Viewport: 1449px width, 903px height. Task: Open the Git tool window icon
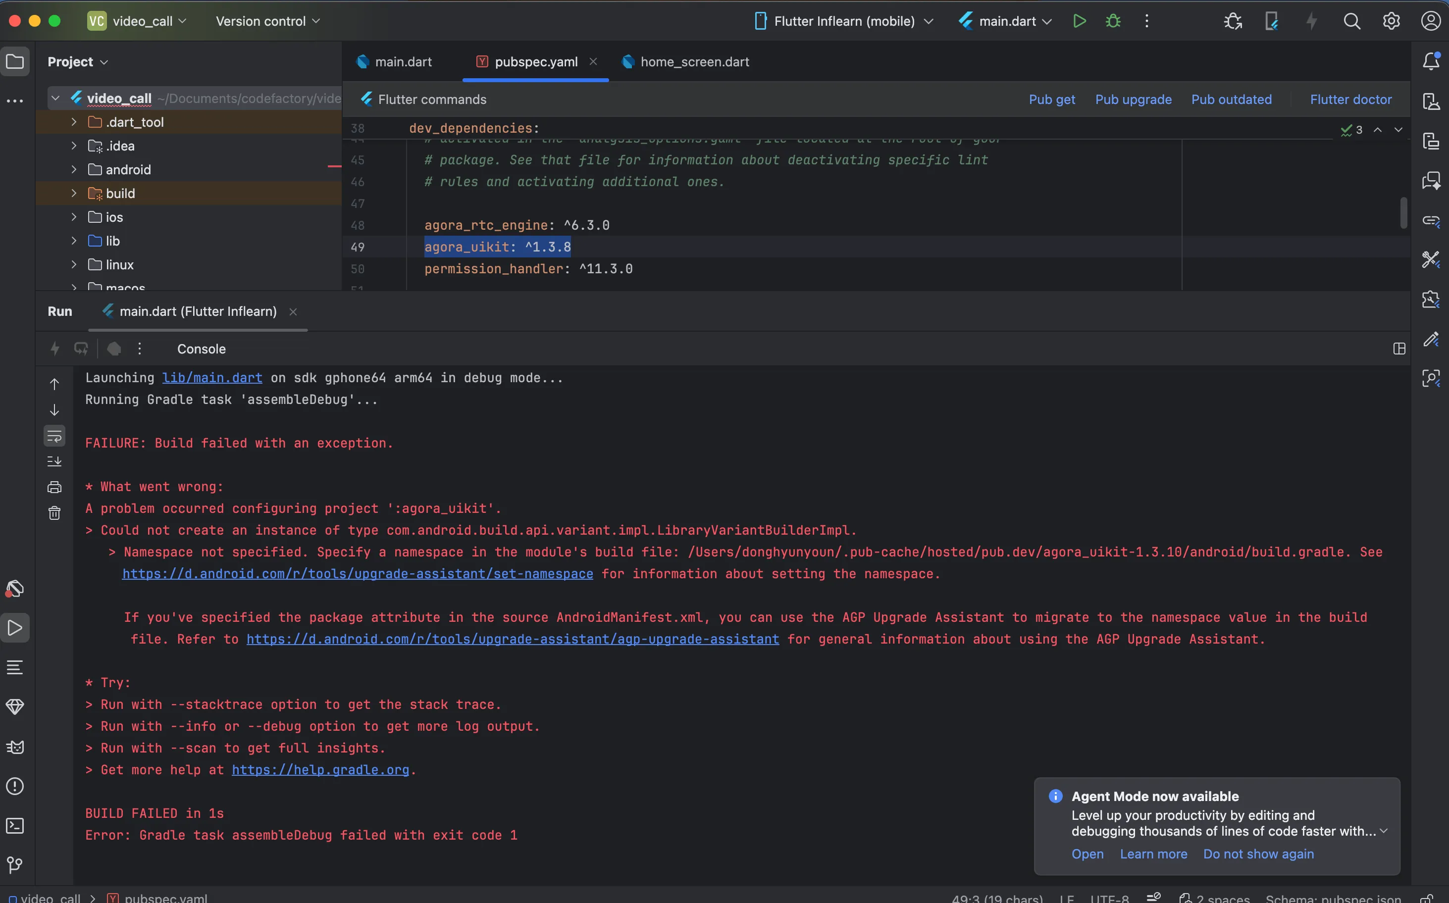click(x=15, y=864)
